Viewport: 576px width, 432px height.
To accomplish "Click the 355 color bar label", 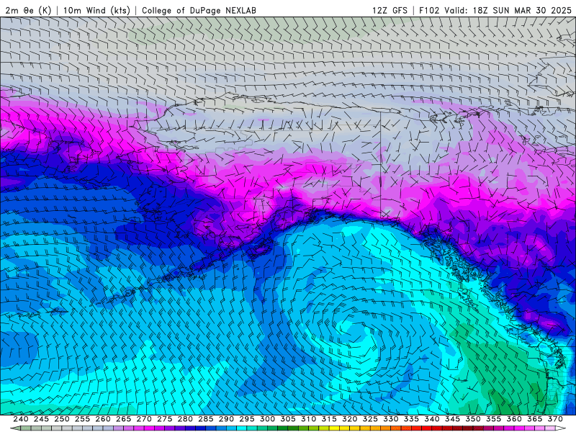I will (x=494, y=419).
